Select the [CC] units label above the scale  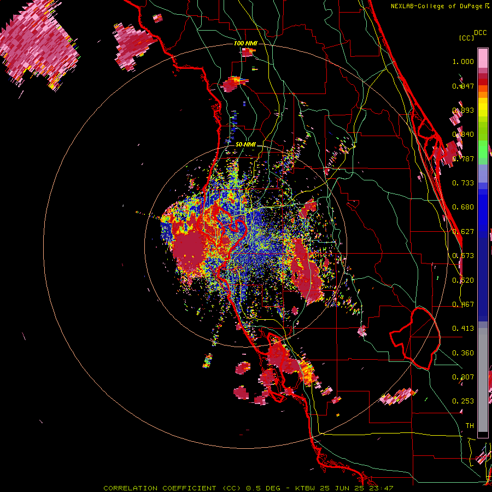coord(466,38)
